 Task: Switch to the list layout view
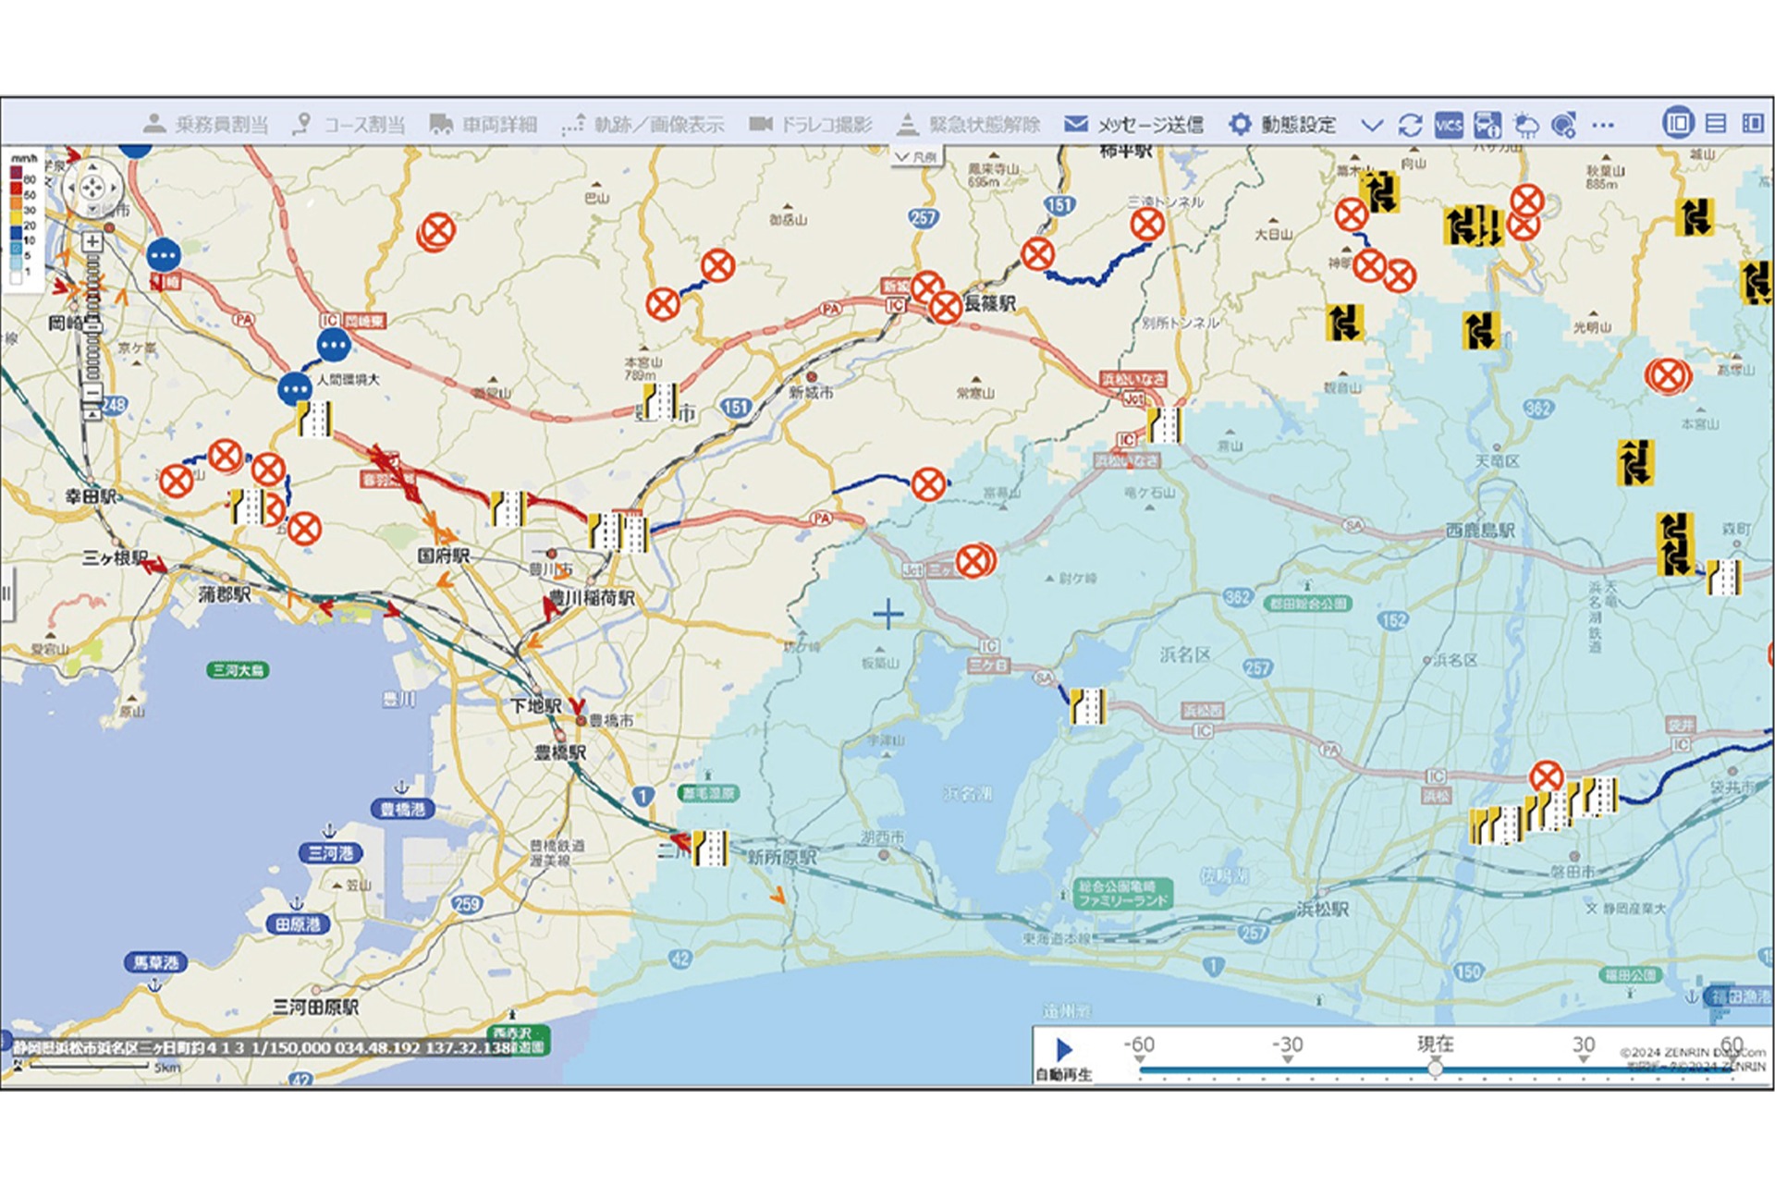pos(1716,123)
